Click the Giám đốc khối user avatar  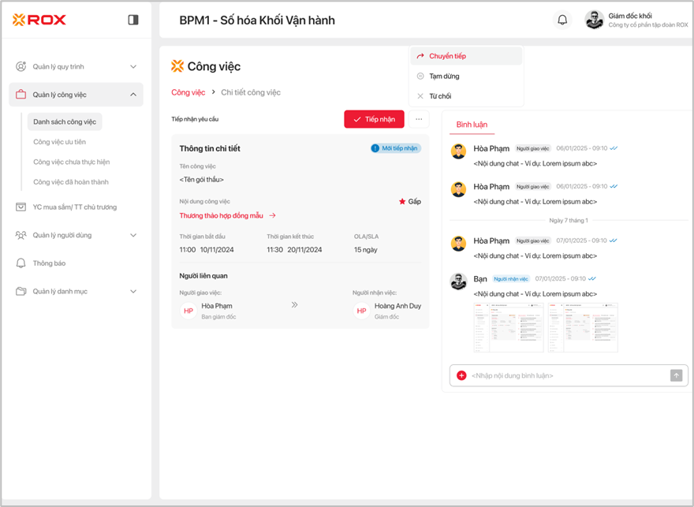594,20
